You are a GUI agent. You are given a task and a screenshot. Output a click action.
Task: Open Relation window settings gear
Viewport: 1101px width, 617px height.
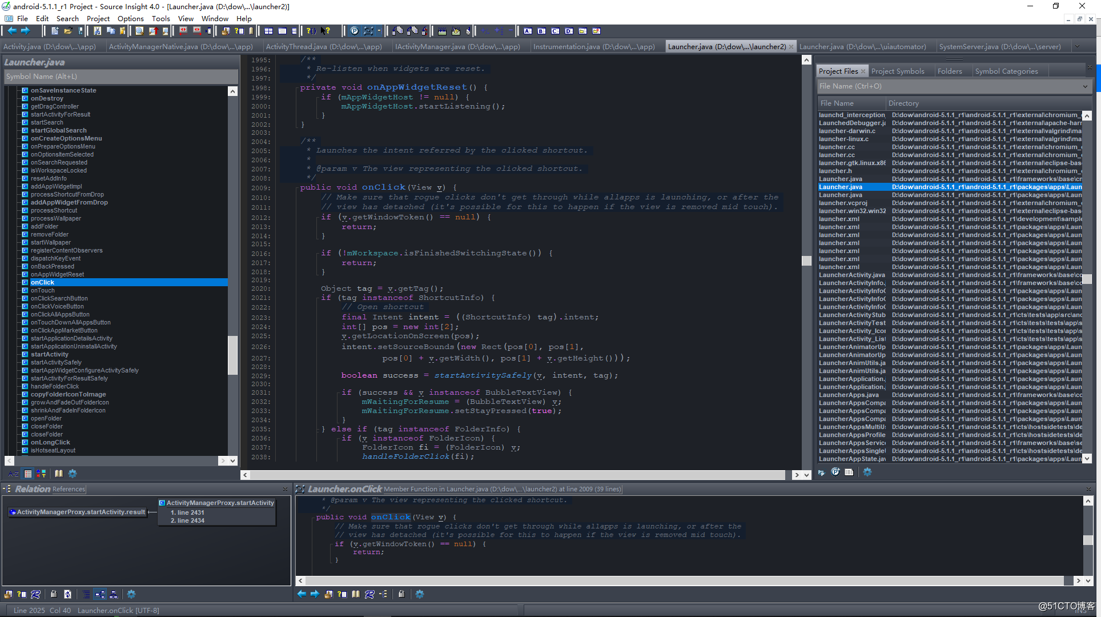point(131,594)
